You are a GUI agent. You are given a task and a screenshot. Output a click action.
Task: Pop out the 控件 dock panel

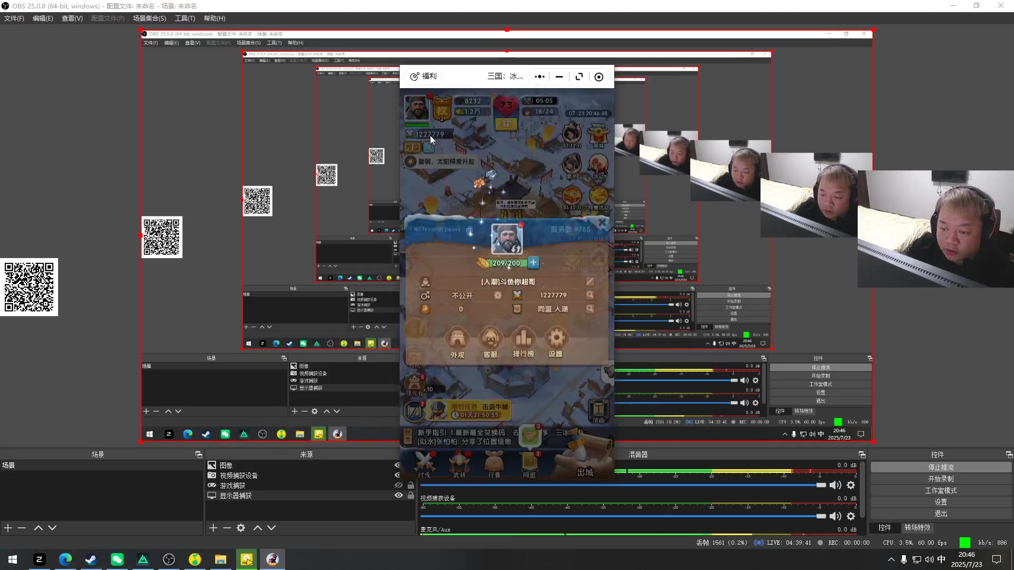click(1009, 454)
